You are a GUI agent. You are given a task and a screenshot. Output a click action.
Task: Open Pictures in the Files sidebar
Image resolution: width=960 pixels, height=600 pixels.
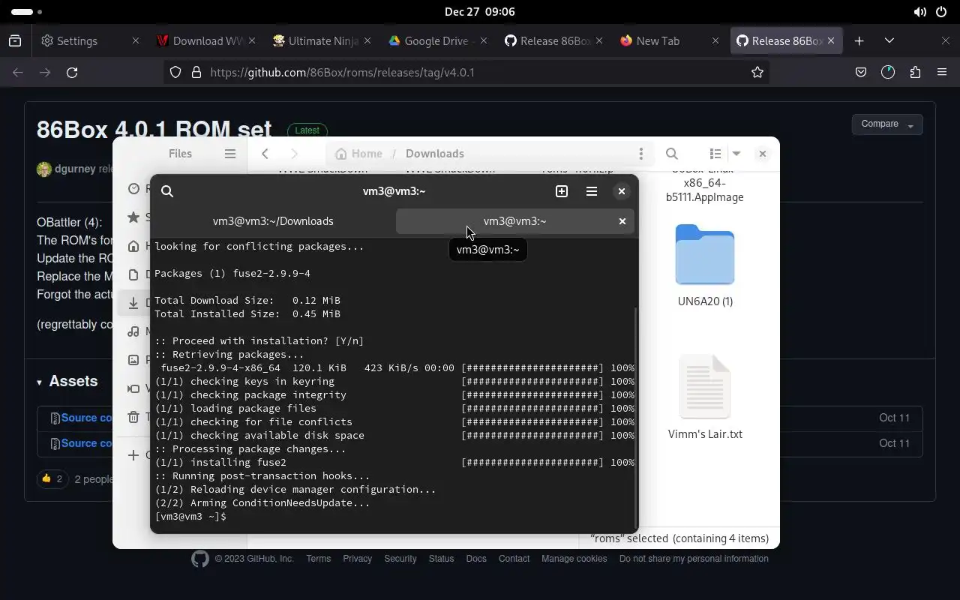(133, 360)
